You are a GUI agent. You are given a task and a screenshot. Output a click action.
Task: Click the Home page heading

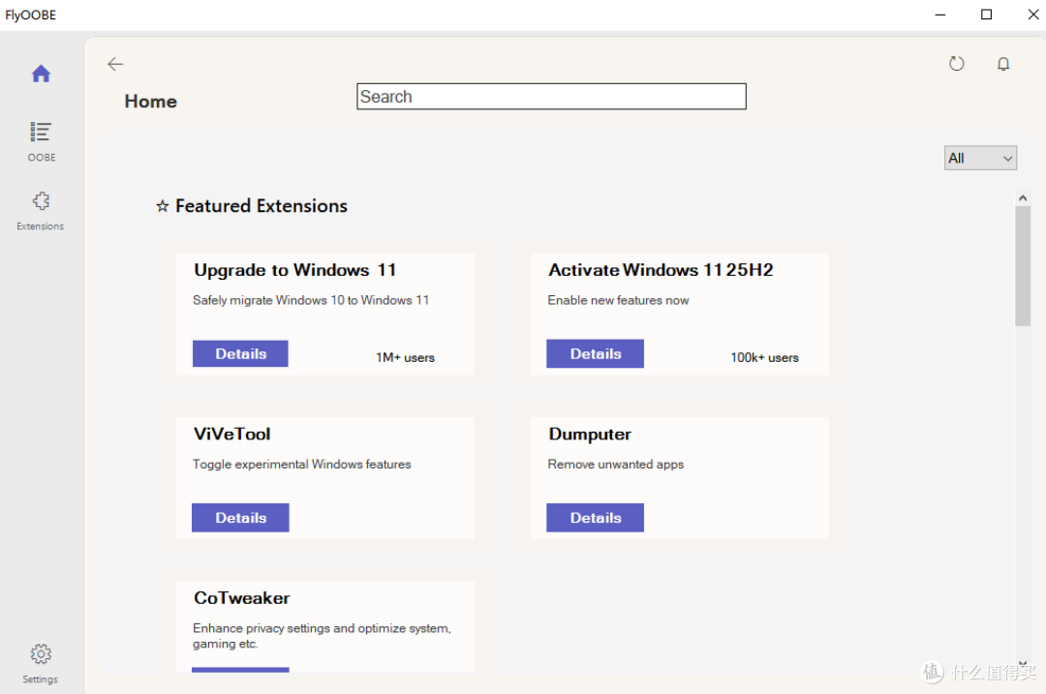pyautogui.click(x=151, y=102)
